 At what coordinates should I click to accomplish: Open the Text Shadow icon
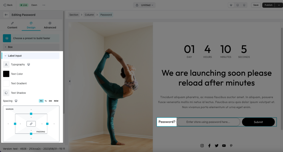(x=6, y=93)
